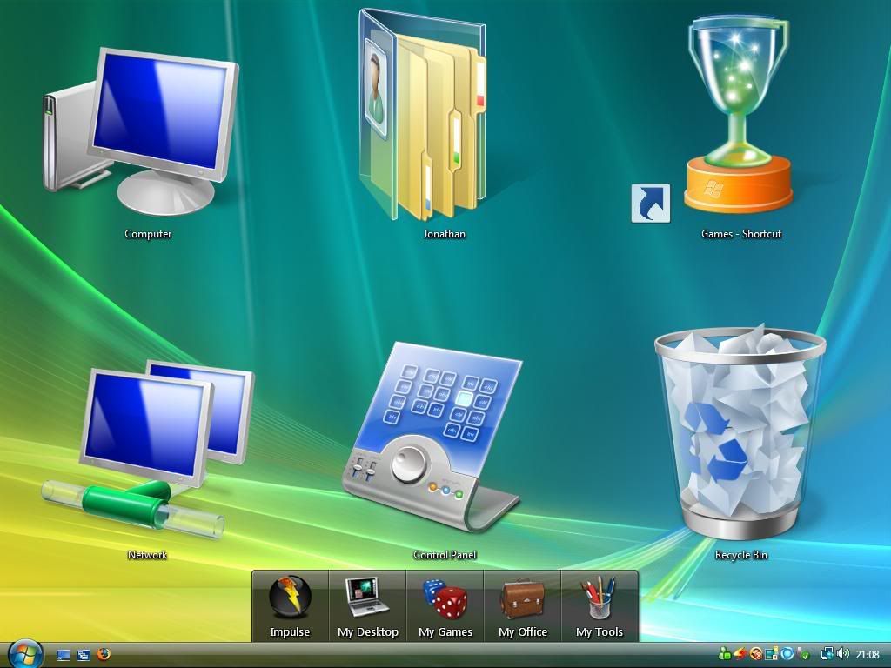
Task: Open the My Desktop dock tab
Action: tap(368, 606)
